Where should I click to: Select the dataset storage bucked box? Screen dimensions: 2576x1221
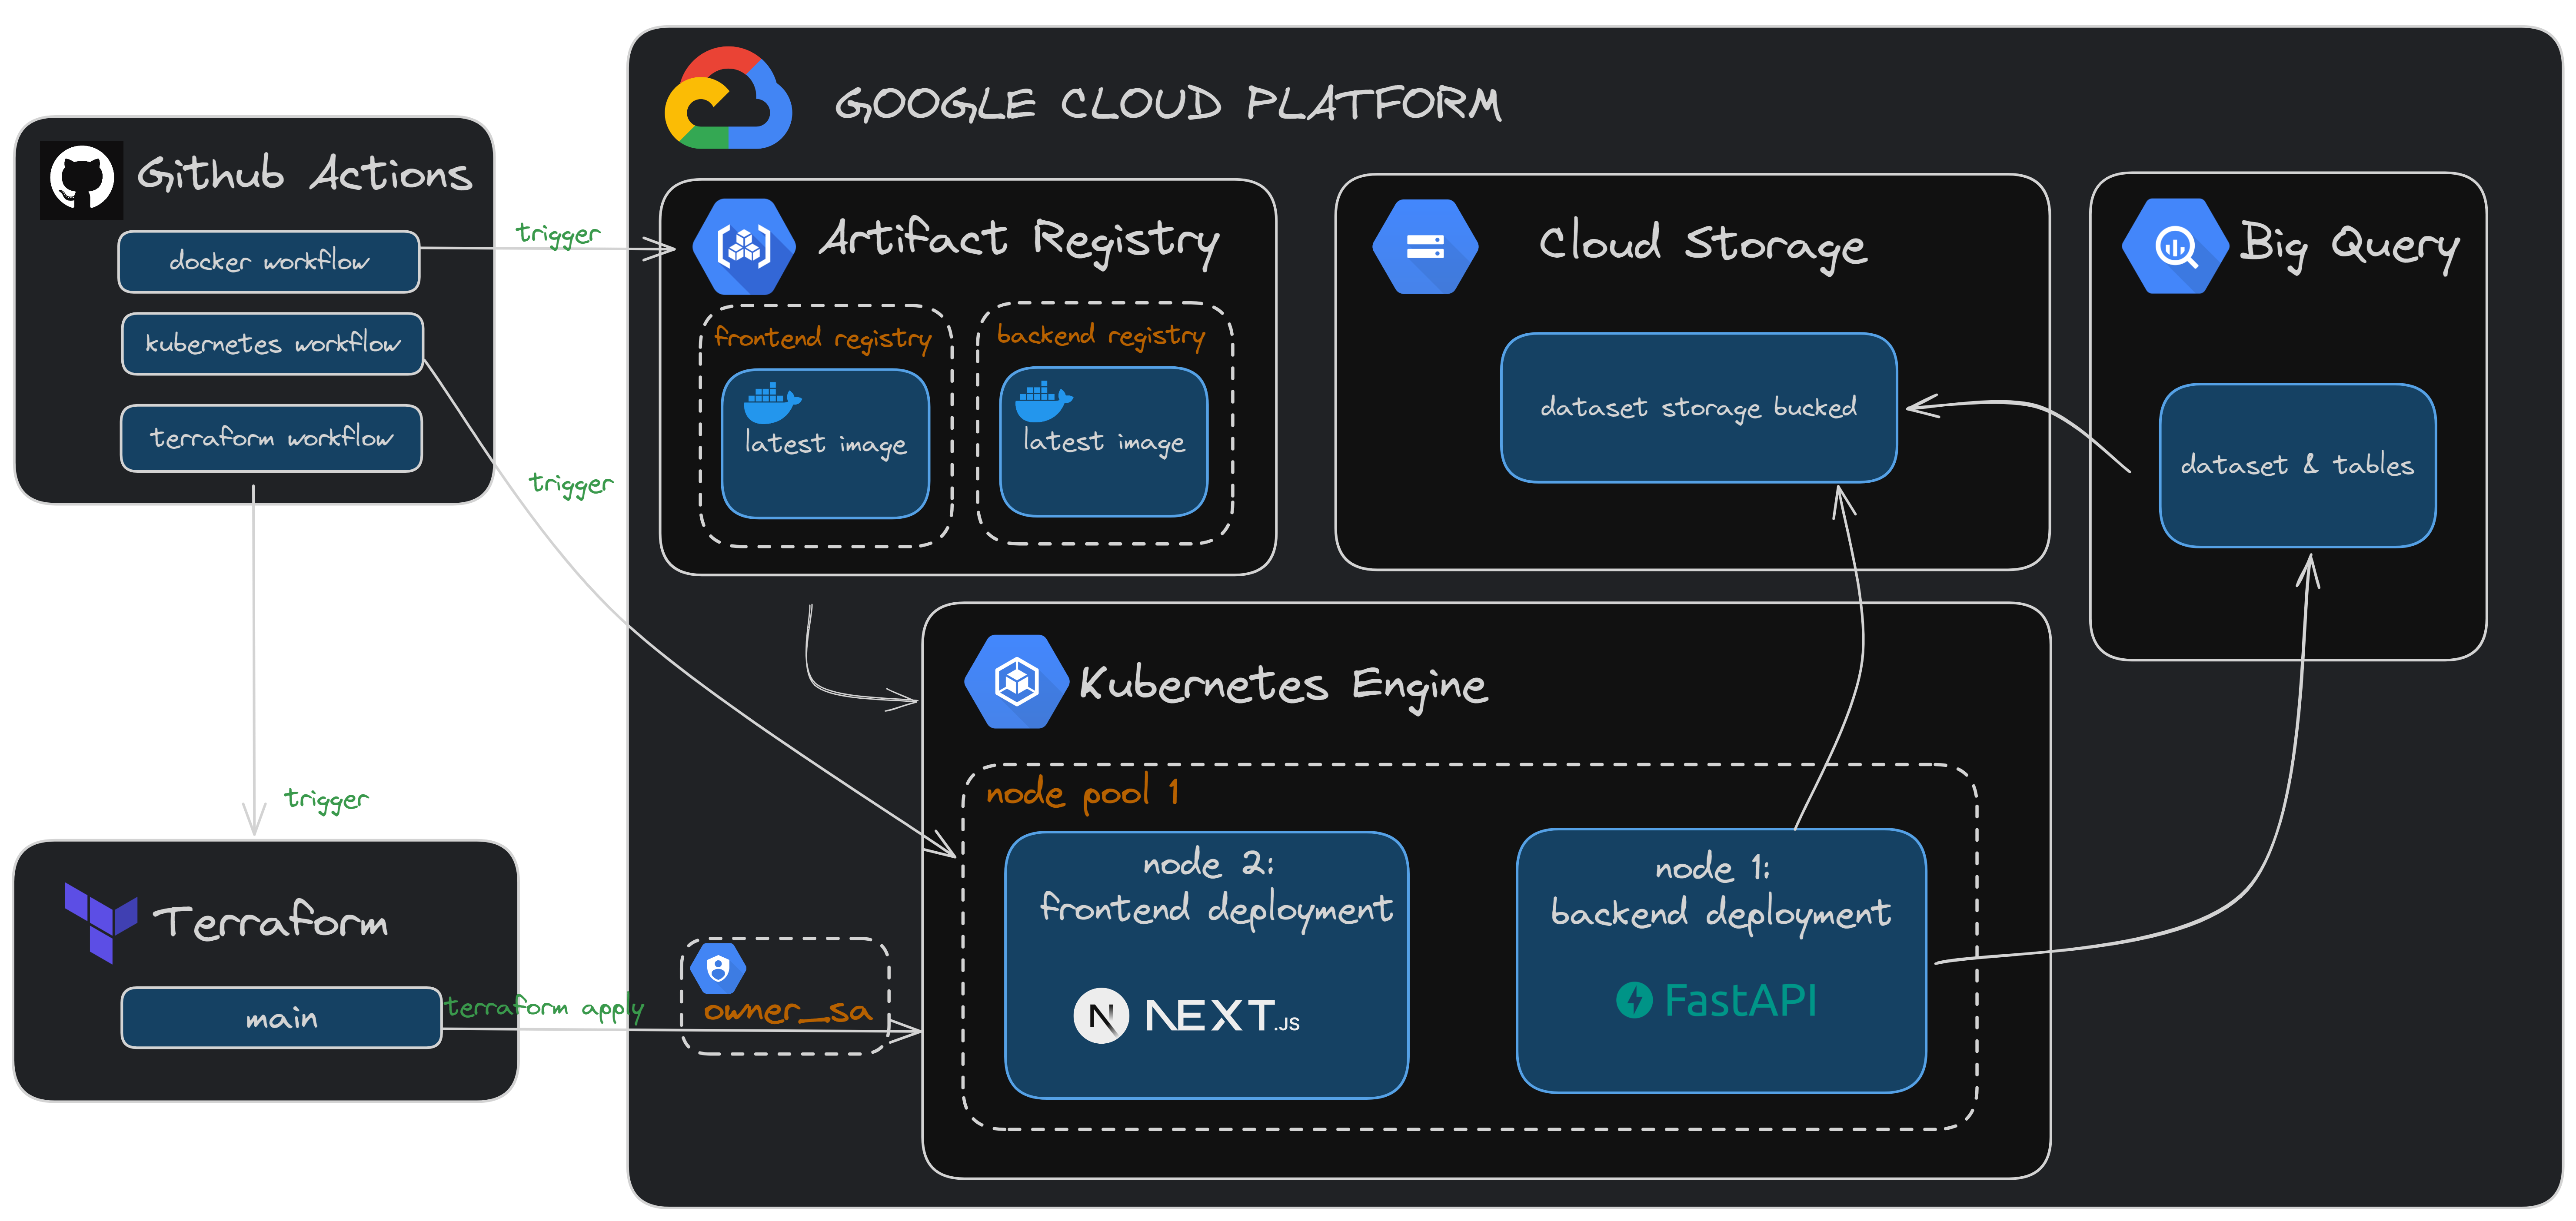pos(1698,408)
